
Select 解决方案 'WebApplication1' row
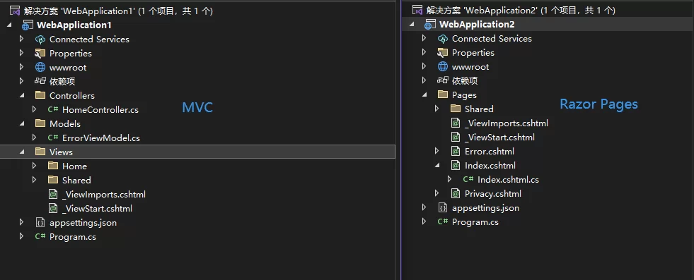click(x=119, y=11)
